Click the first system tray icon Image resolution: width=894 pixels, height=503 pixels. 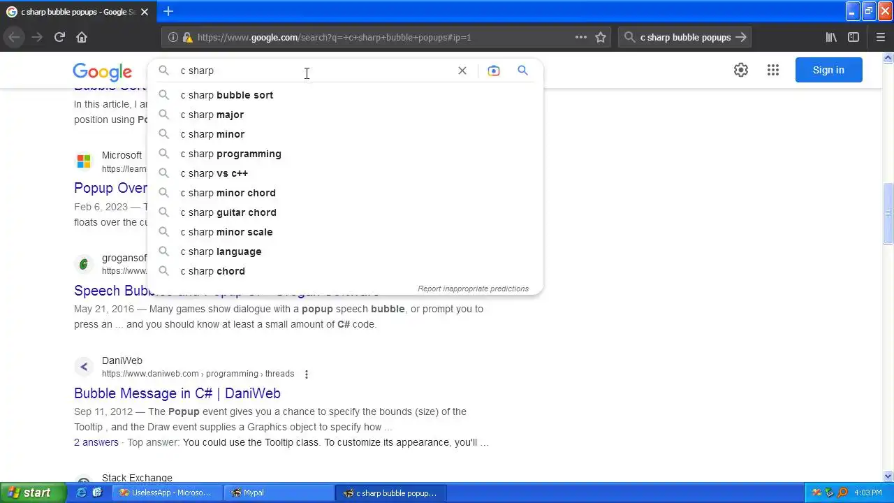(816, 493)
